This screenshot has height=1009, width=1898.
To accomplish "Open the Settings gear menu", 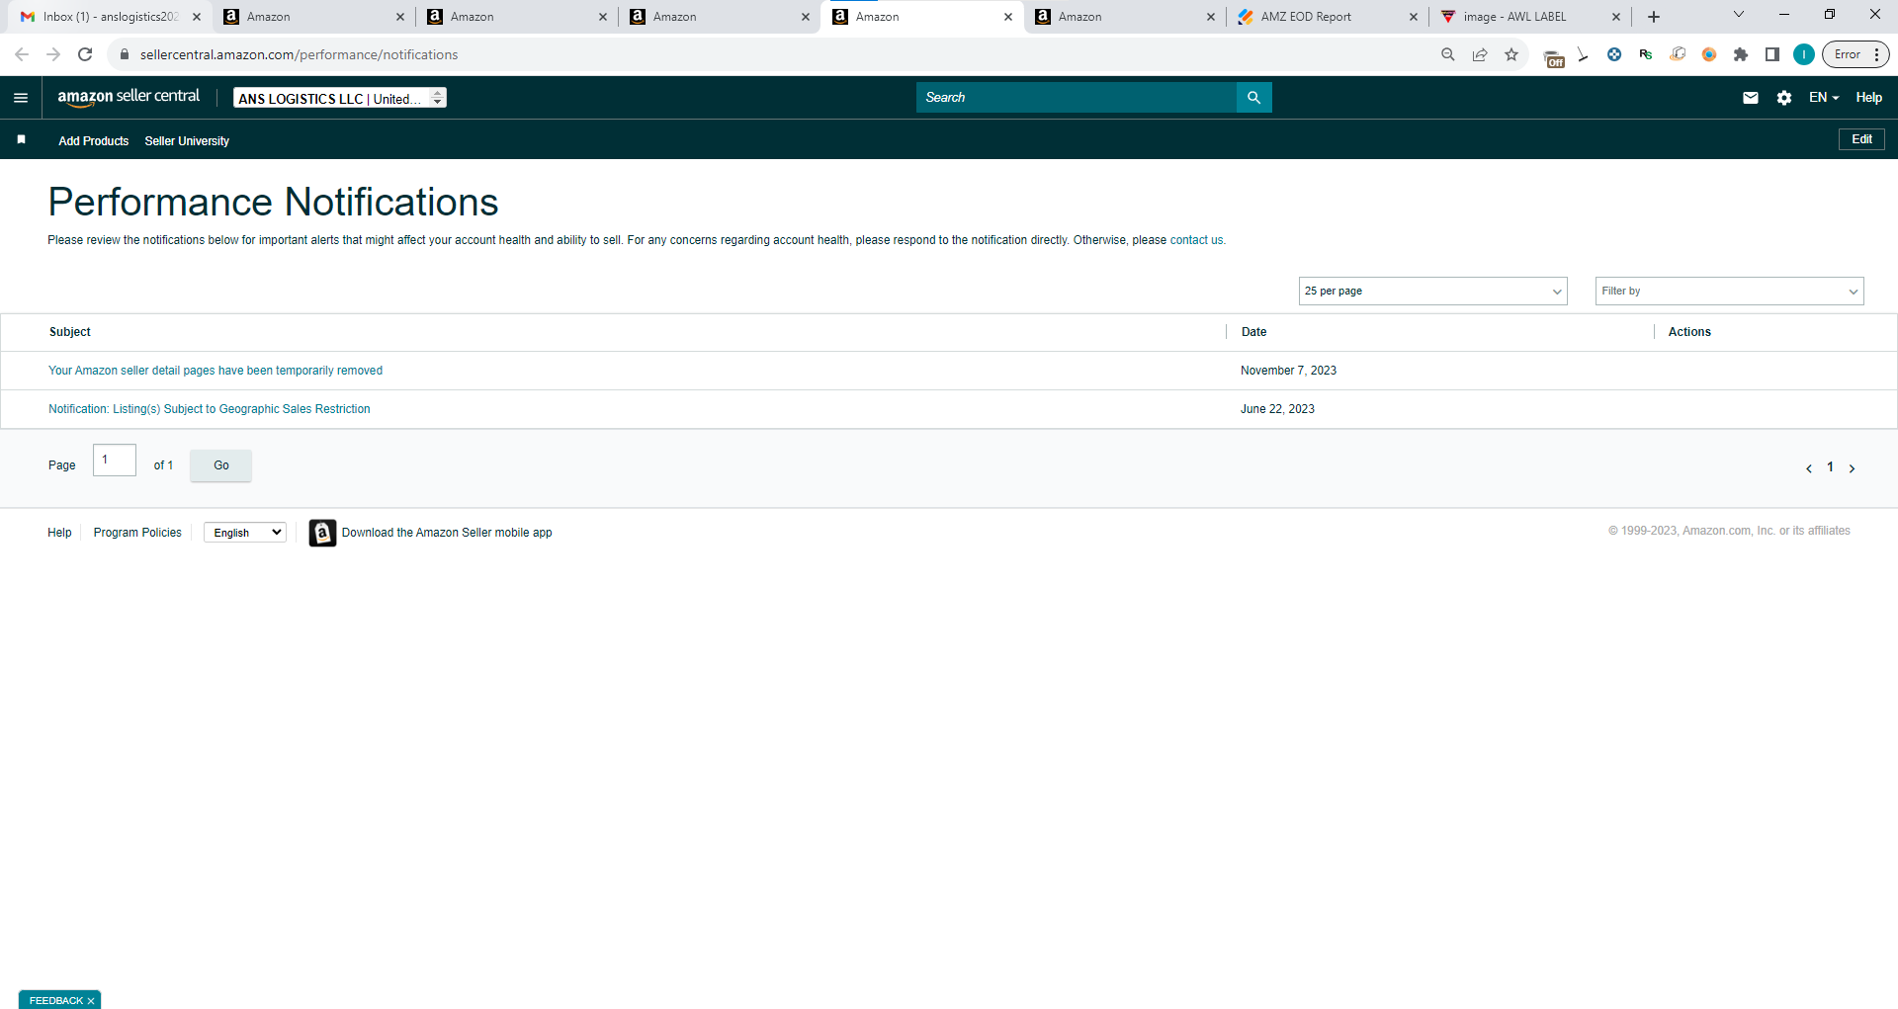I will point(1784,98).
